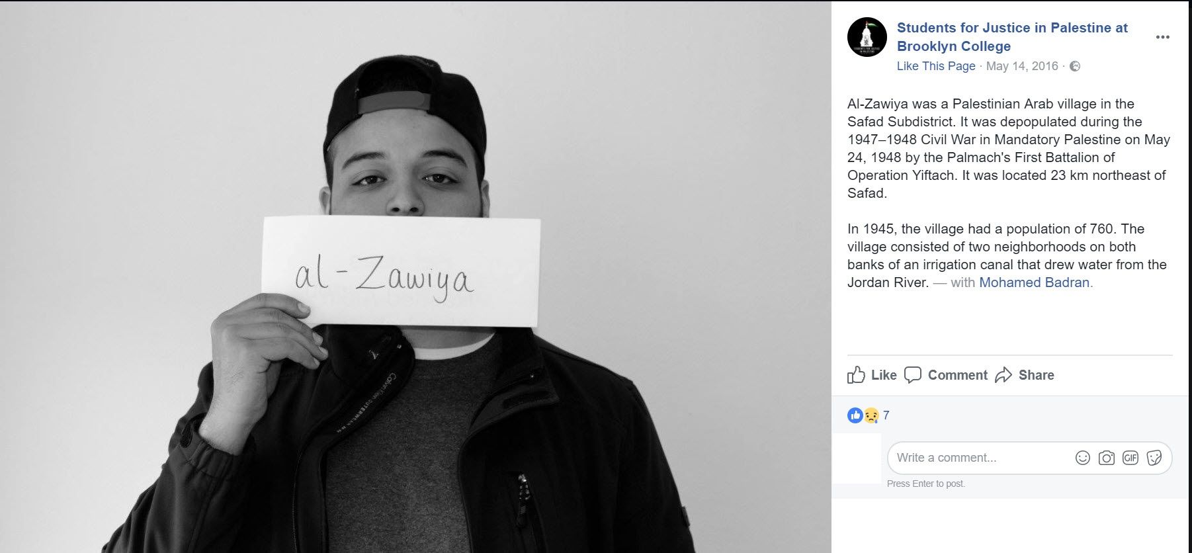Open Mohamed Badran's tagged profile
This screenshot has height=553, width=1192.
1036,282
